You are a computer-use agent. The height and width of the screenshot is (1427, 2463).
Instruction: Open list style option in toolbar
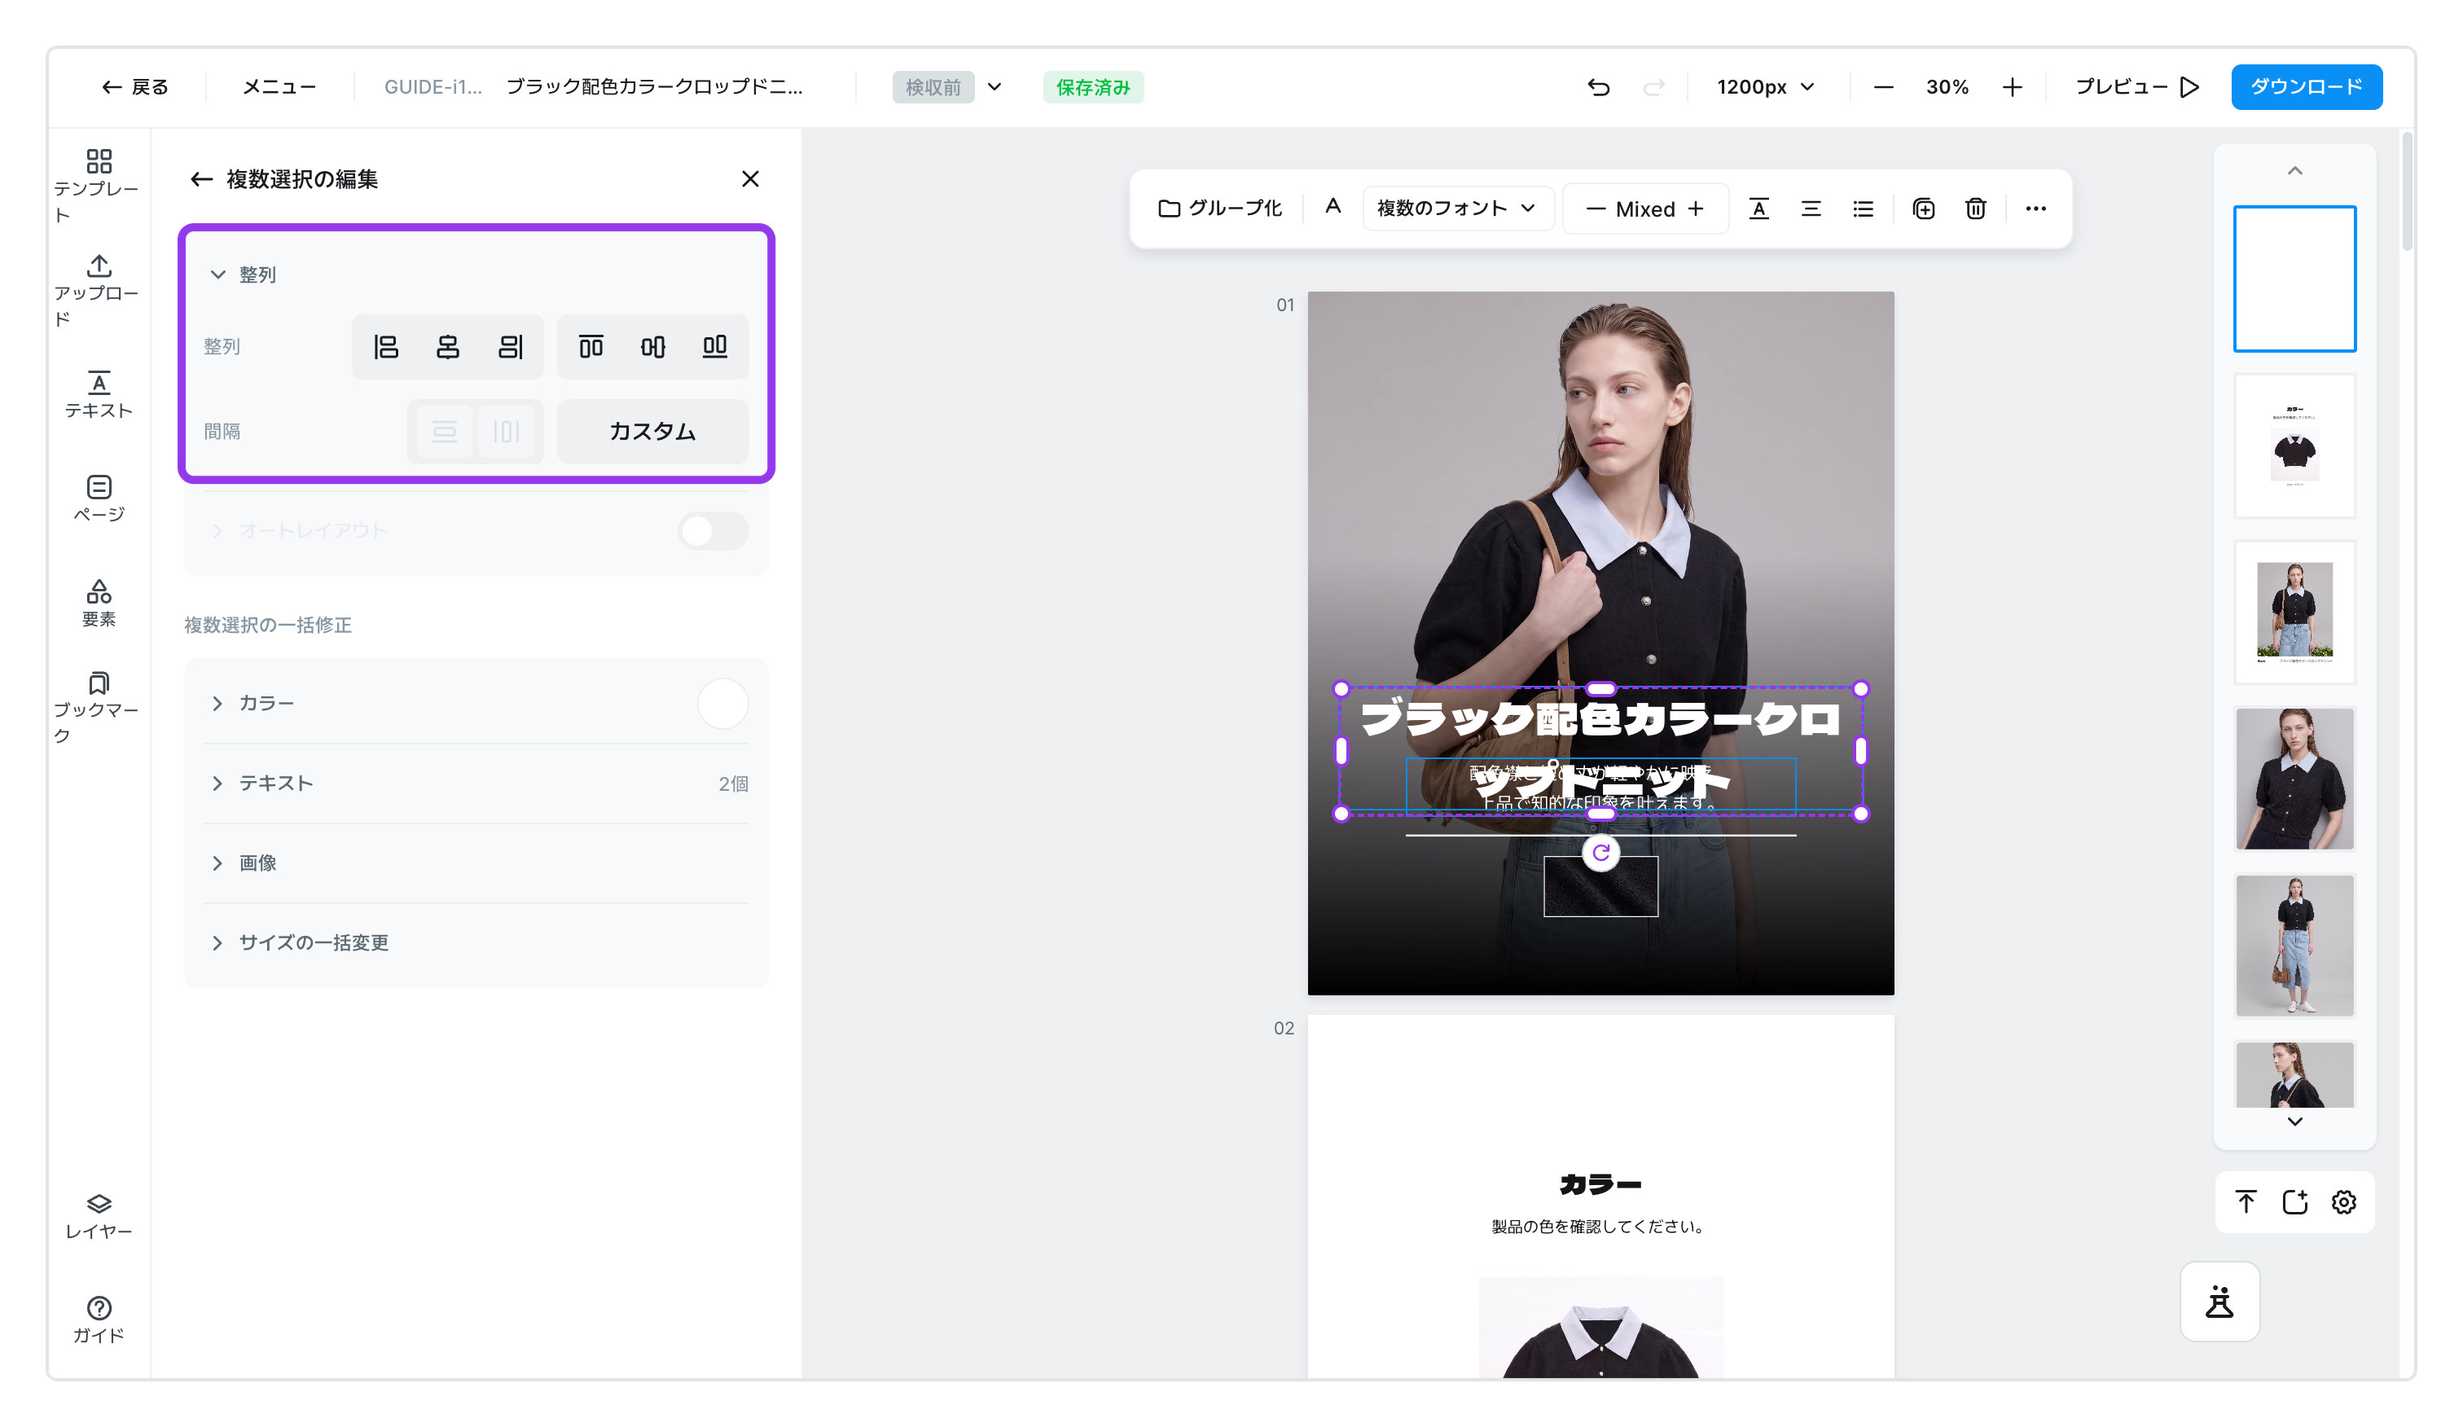pyautogui.click(x=1863, y=209)
